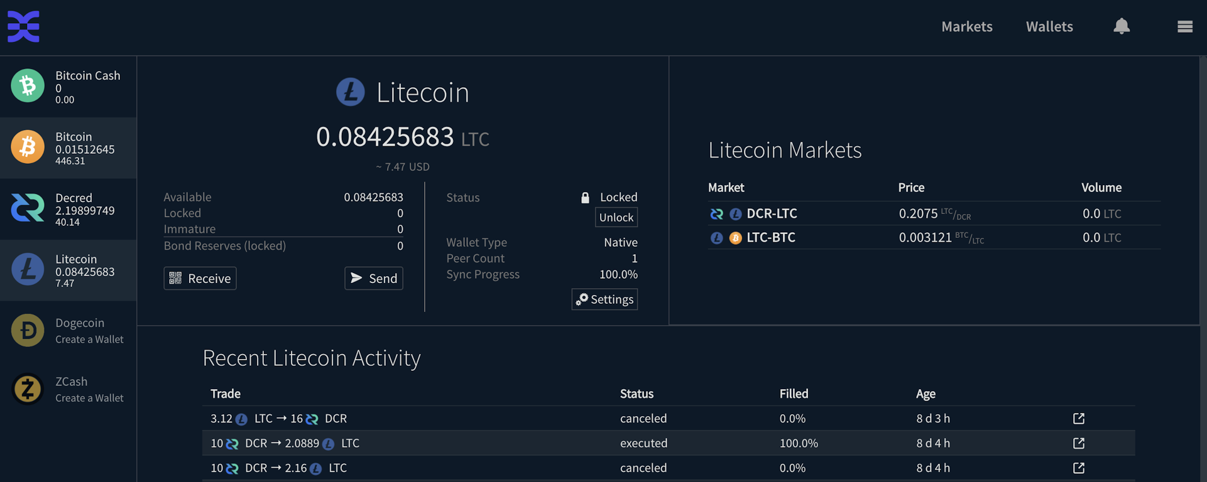Open details of canceled 3.12 LTC trade

pos(1079,419)
